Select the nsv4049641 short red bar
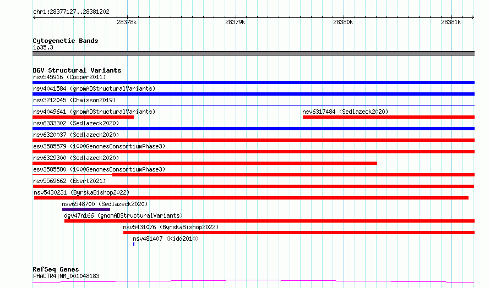This screenshot has width=490, height=288. (x=83, y=117)
